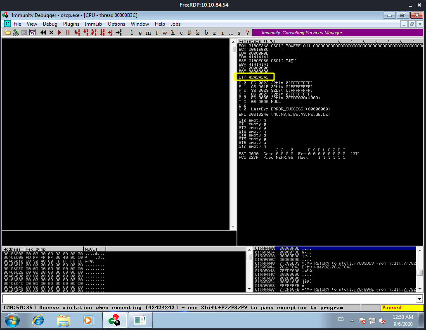
Task: Click the Address column header in dump pane
Action: click(x=13, y=249)
